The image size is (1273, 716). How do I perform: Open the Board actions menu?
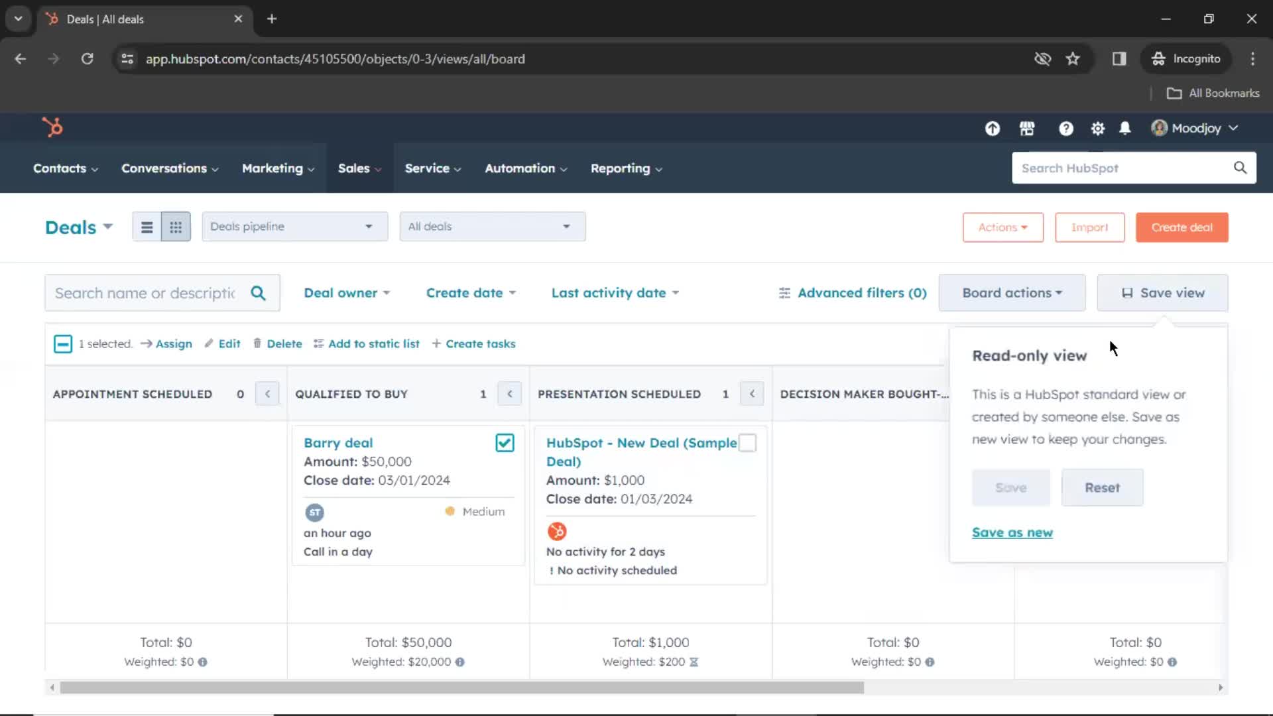click(x=1010, y=292)
